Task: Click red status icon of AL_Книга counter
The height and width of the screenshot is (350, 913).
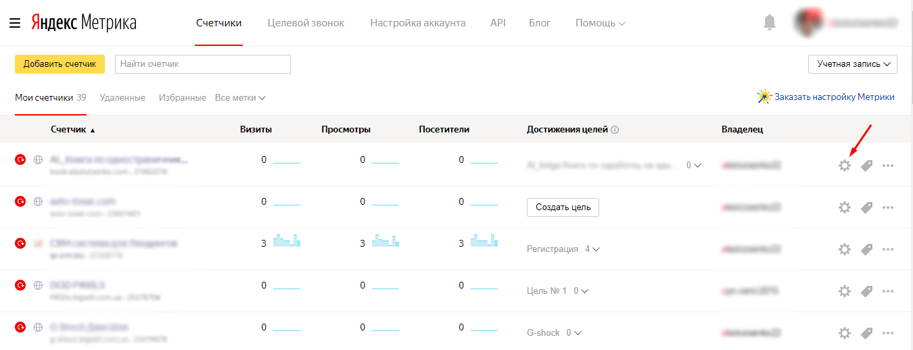Action: pos(20,159)
